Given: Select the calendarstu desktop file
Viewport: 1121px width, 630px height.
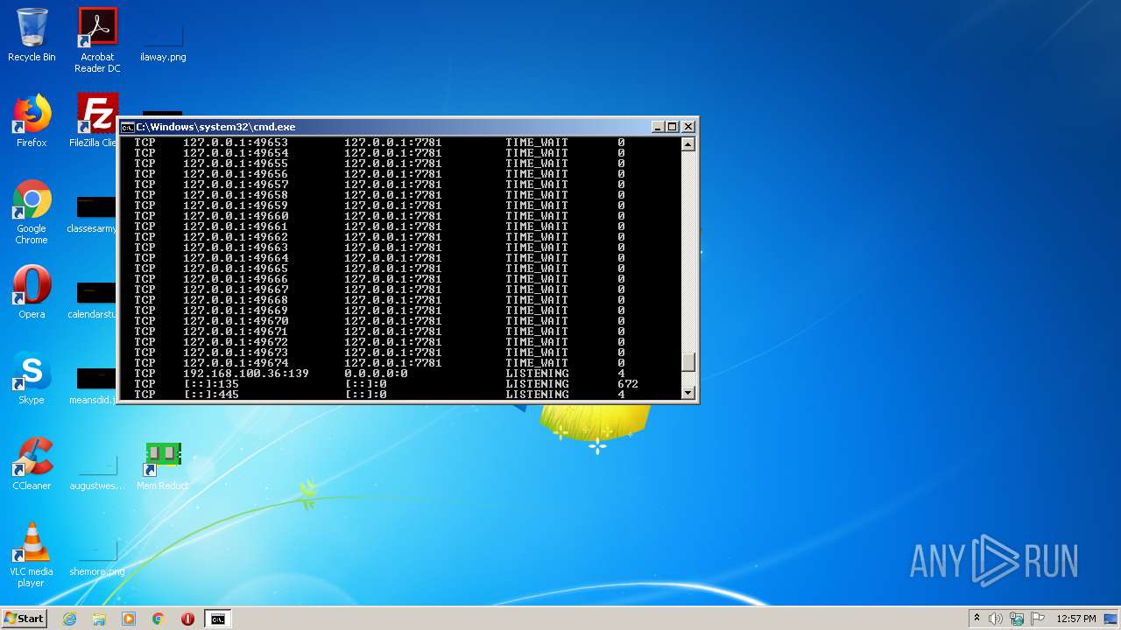Looking at the screenshot, I should click(94, 303).
